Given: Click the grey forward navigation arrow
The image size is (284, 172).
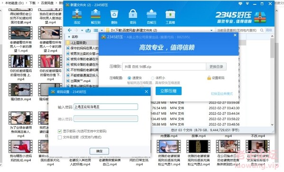Looking at the screenshot, I should [x=76, y=30].
